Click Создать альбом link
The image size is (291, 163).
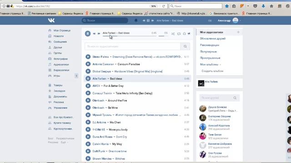[212, 71]
